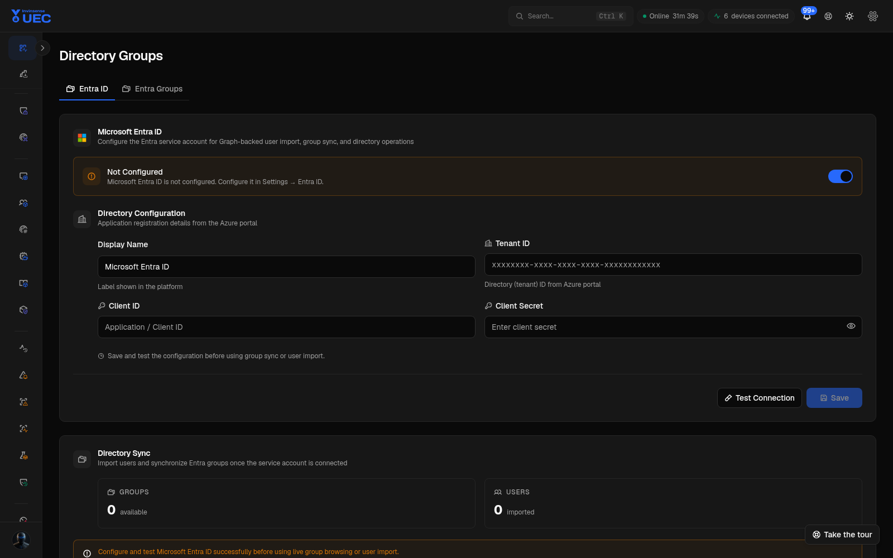Click the 6 devices connected indicator

pos(751,16)
